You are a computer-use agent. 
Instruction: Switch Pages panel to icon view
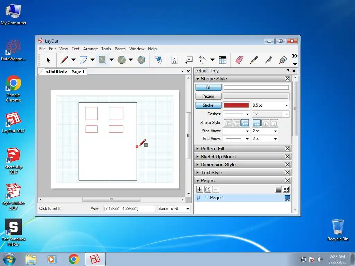pyautogui.click(x=286, y=189)
